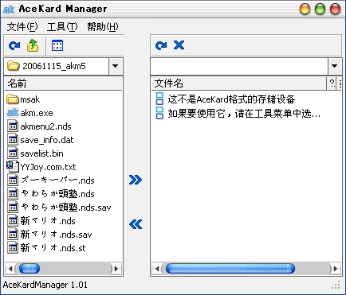The width and height of the screenshot is (346, 295).
Task: Delete selected card file with X icon
Action: click(x=179, y=45)
